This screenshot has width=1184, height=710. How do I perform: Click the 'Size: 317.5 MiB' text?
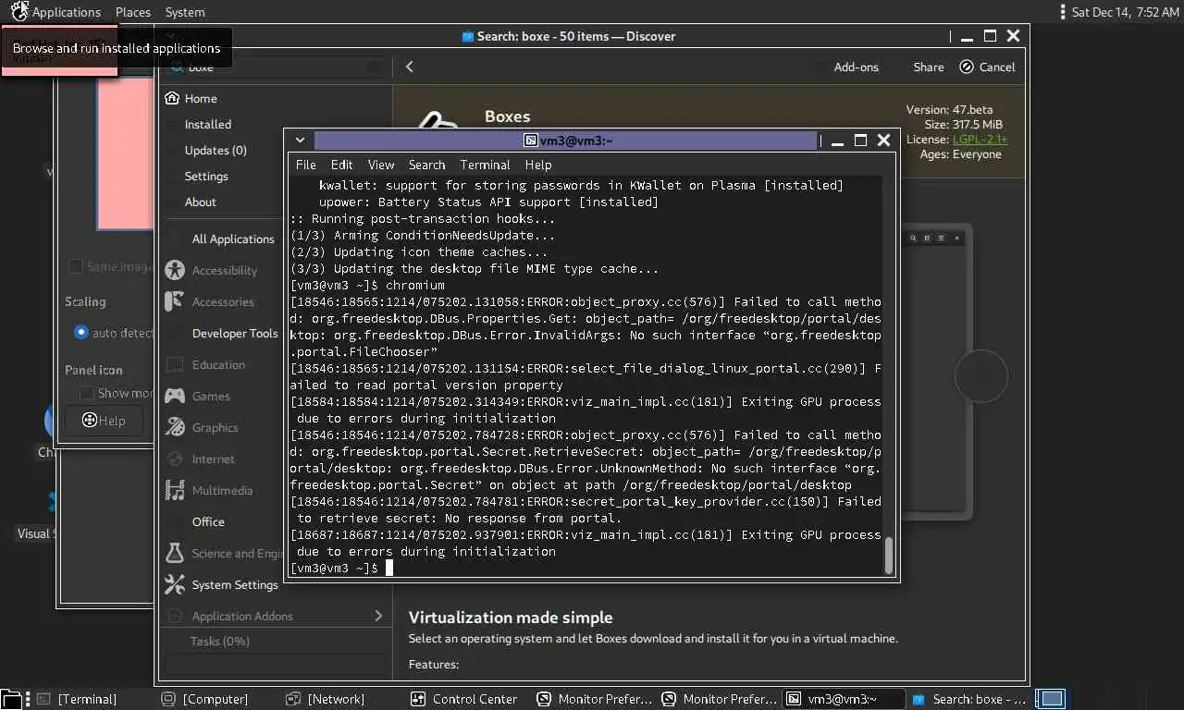point(963,124)
